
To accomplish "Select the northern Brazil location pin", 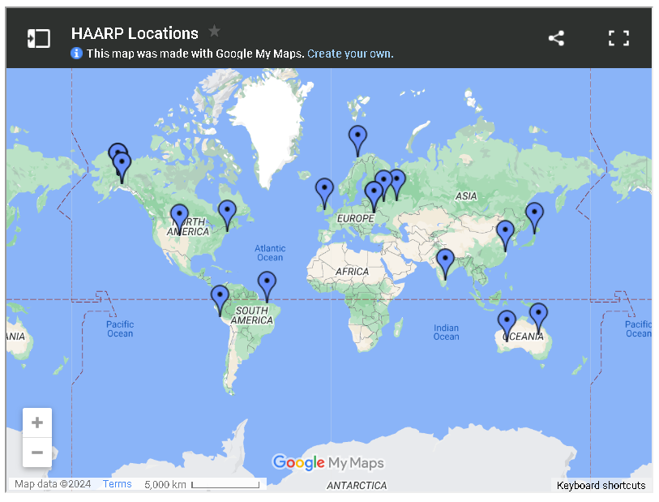I will point(267,284).
